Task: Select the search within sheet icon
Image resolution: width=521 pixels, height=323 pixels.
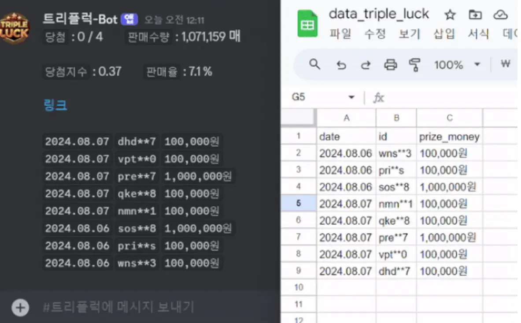Action: coord(314,65)
